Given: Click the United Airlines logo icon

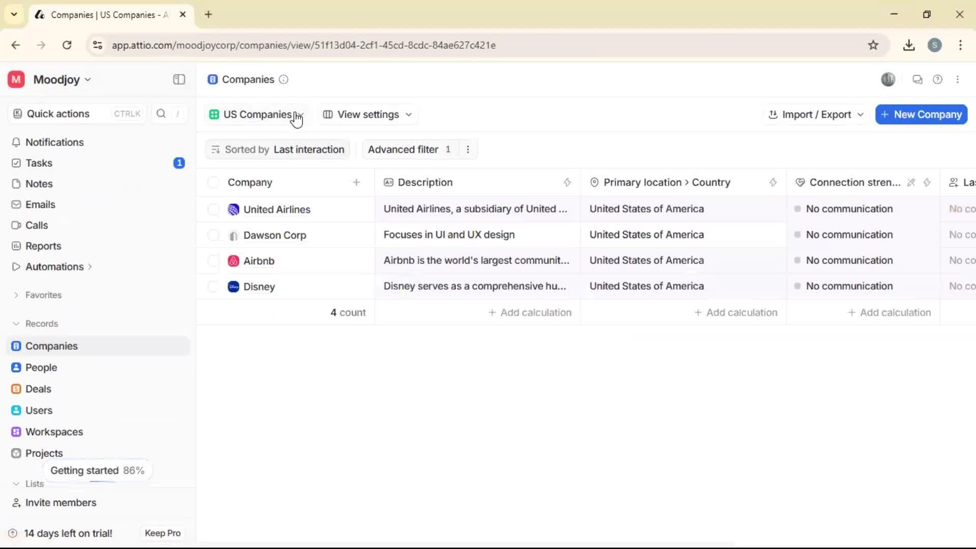Looking at the screenshot, I should coord(233,209).
